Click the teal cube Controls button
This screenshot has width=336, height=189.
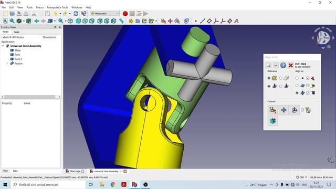(x=272, y=121)
